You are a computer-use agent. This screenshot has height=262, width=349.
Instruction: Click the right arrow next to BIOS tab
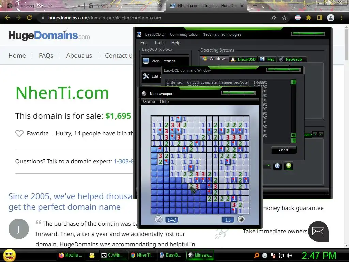point(320,134)
